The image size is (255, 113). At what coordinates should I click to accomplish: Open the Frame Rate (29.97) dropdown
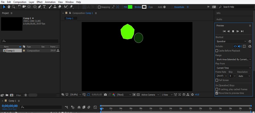coord(221,76)
